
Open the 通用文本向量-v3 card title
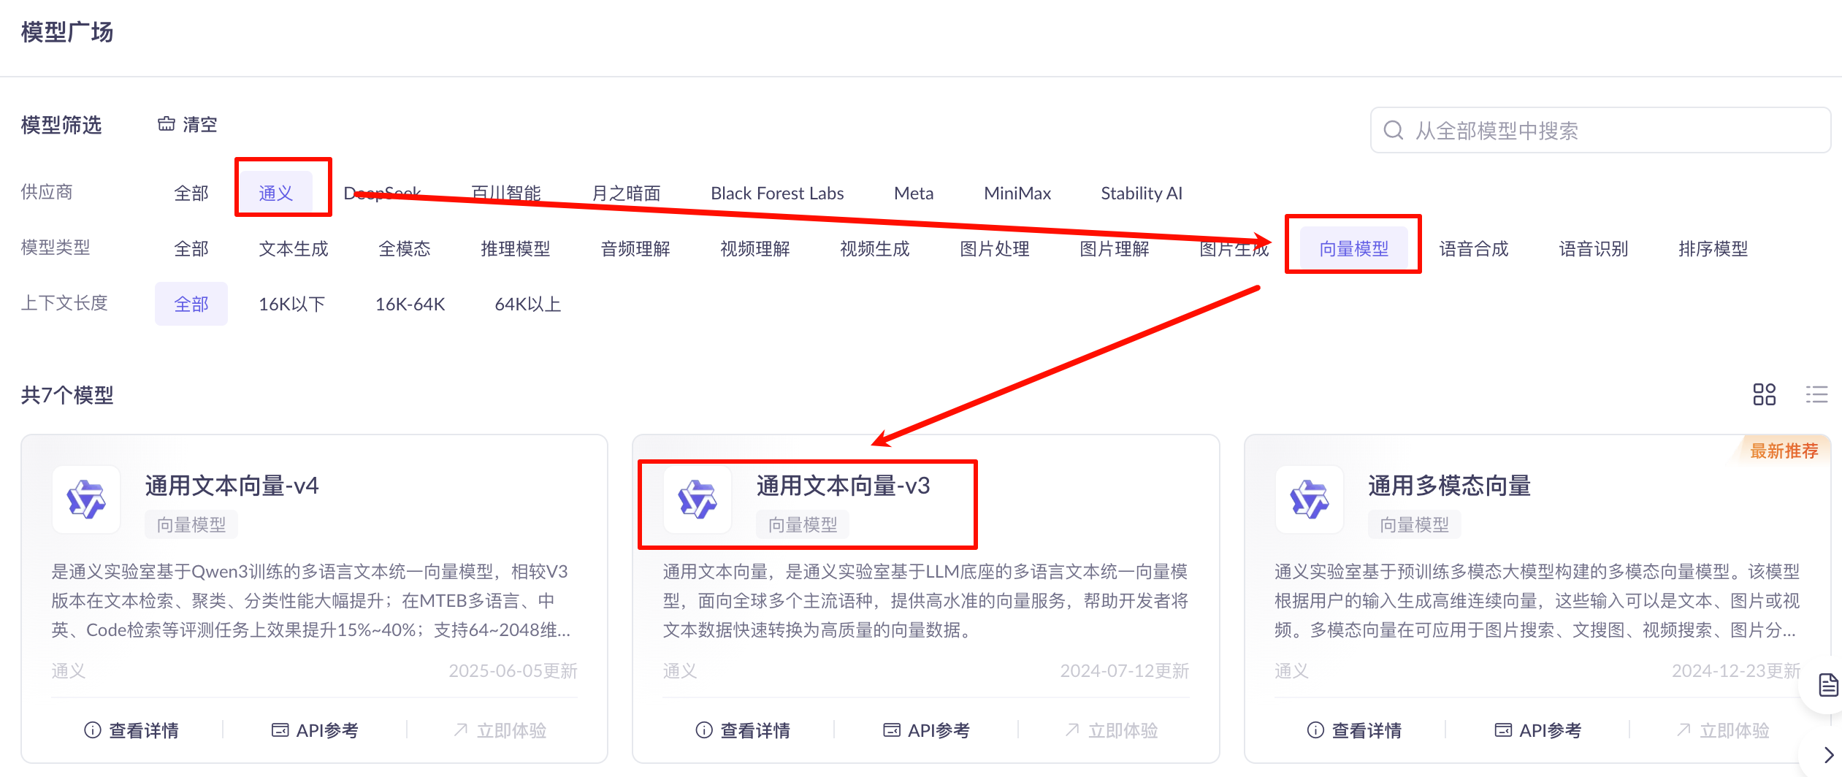843,486
